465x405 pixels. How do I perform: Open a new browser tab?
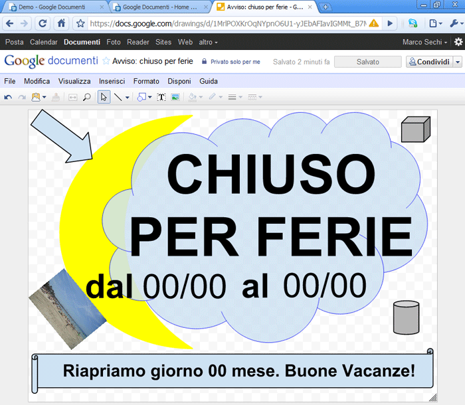pos(325,7)
